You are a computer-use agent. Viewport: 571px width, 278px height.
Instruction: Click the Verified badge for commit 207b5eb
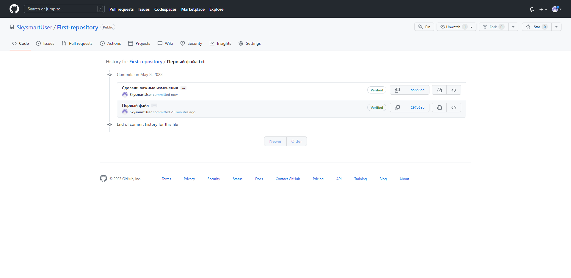(377, 108)
